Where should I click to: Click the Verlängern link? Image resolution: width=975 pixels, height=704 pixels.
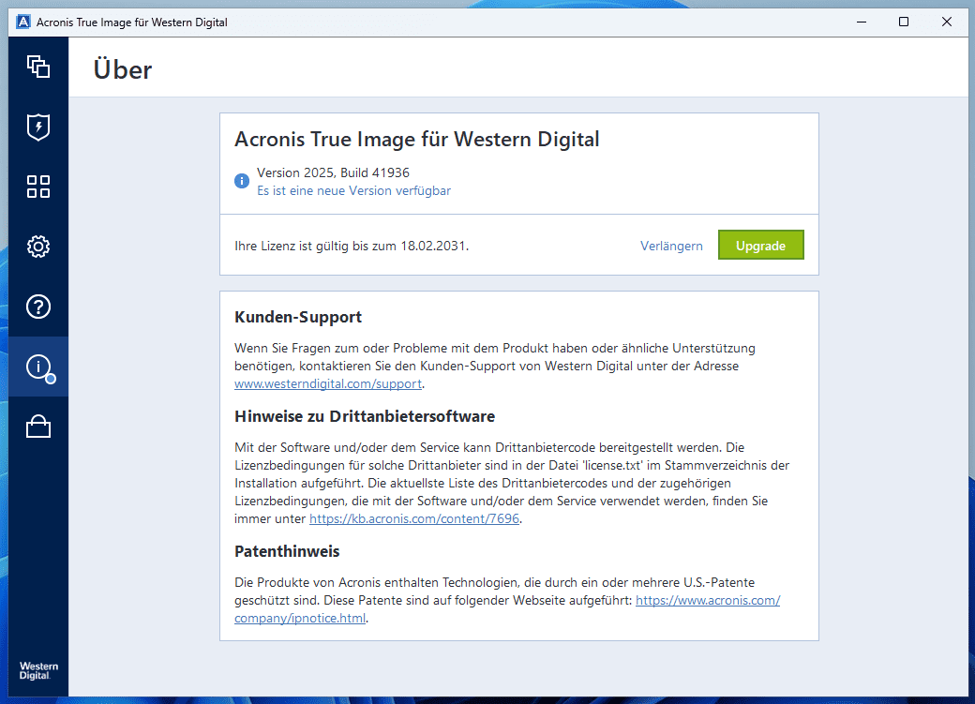point(671,246)
